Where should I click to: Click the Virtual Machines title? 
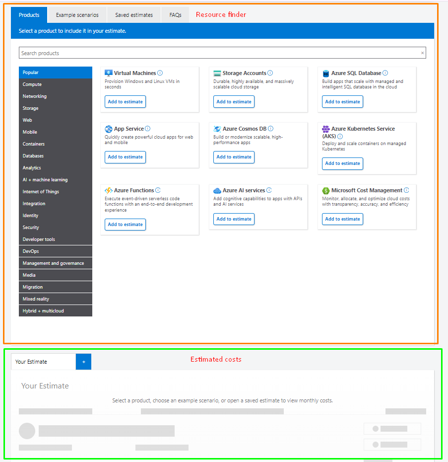(x=135, y=73)
